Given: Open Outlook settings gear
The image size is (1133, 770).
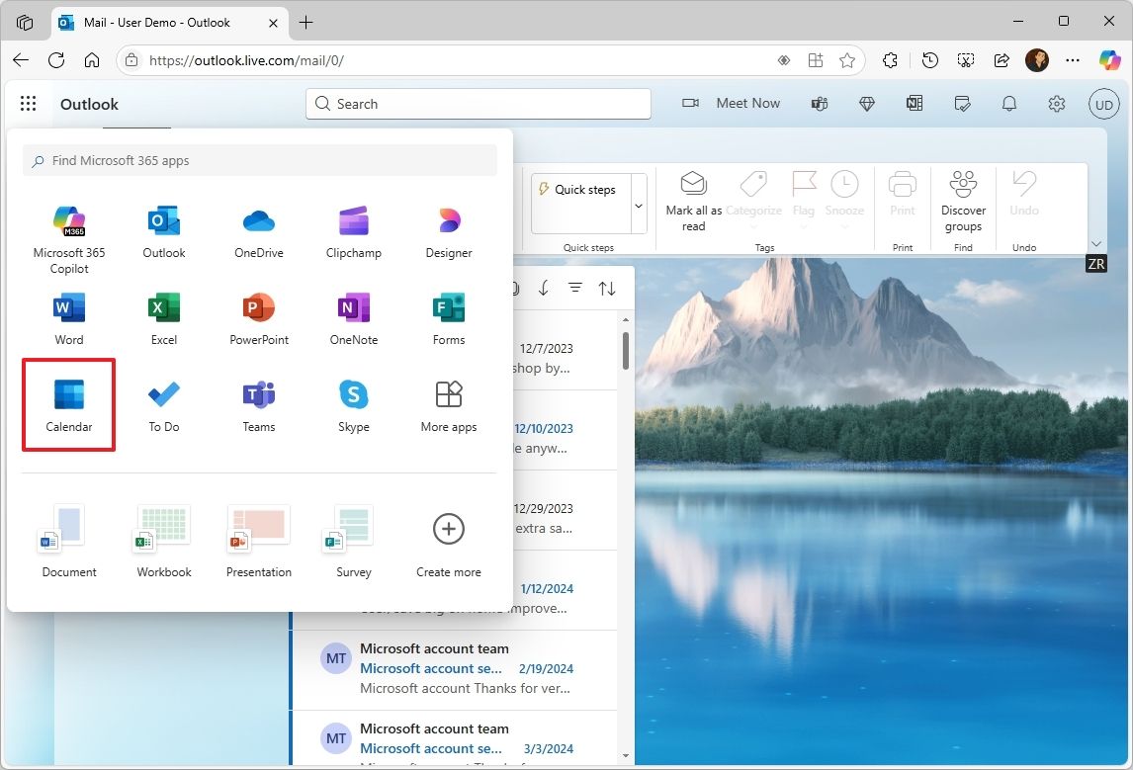Looking at the screenshot, I should [1056, 103].
